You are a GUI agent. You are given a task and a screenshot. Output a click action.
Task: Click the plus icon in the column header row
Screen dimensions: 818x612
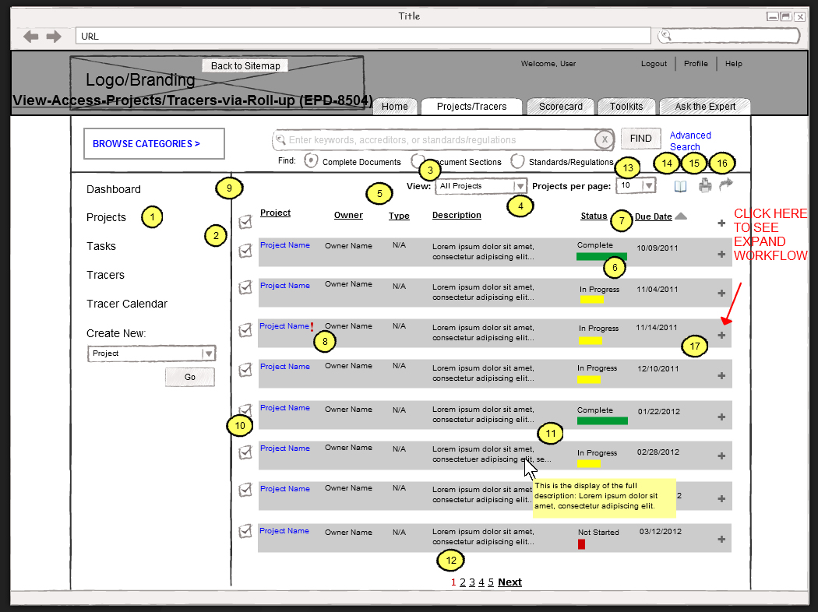point(721,223)
